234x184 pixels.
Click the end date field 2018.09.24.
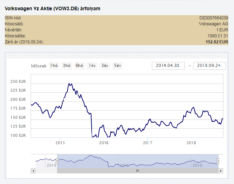coord(209,66)
